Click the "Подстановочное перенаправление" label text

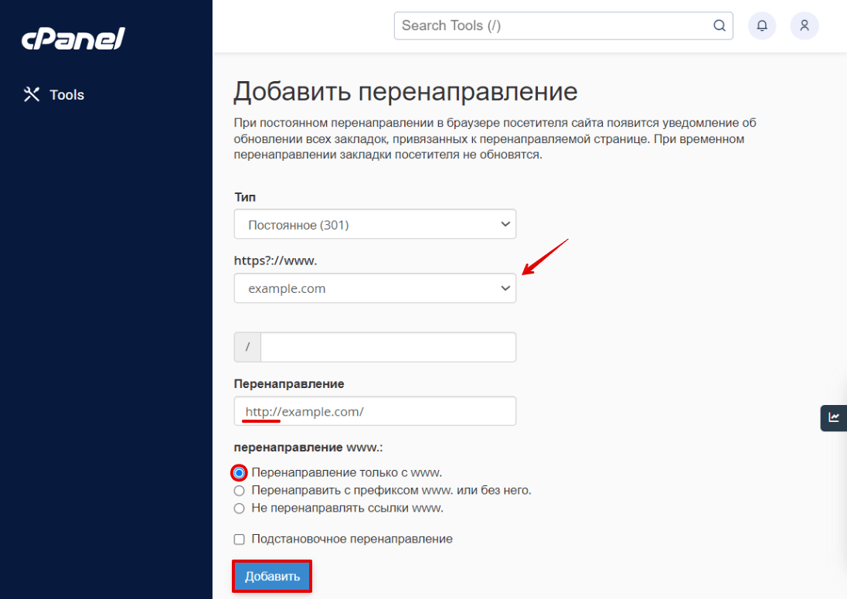(x=352, y=539)
